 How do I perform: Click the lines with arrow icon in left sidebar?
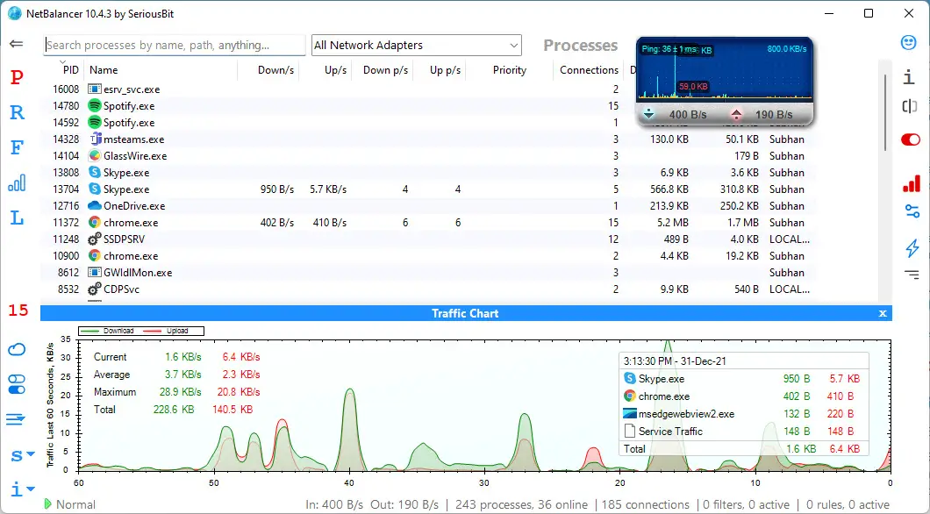[x=16, y=419]
